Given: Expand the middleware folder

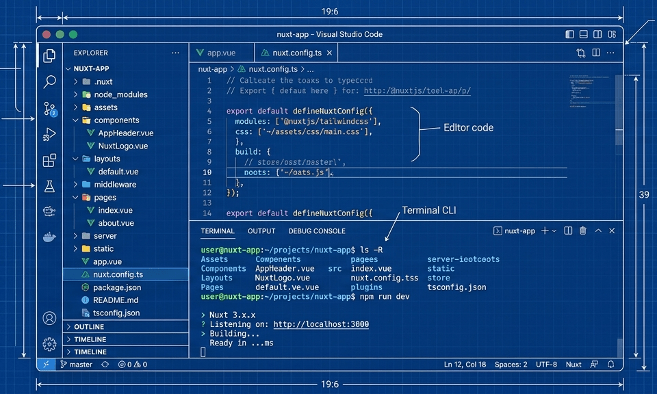Looking at the screenshot, I should click(75, 184).
